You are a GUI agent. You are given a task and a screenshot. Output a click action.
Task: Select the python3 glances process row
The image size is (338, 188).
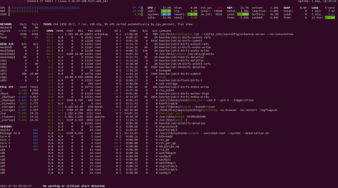pos(130,54)
